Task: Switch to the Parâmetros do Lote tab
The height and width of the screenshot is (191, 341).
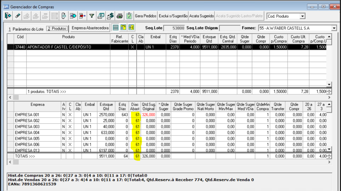Action: tap(26, 29)
